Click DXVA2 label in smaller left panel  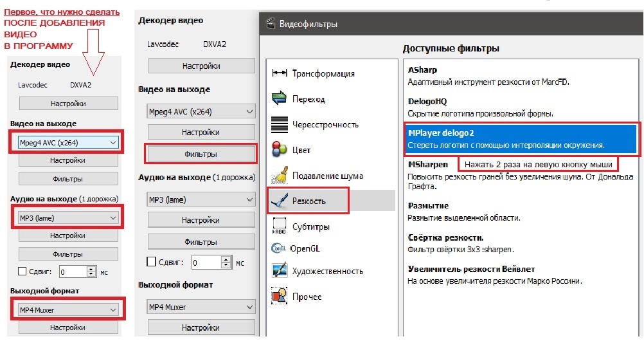point(80,85)
